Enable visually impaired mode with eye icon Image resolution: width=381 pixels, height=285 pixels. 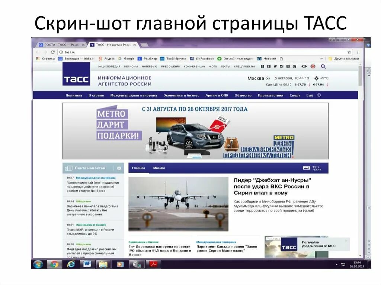click(x=304, y=66)
